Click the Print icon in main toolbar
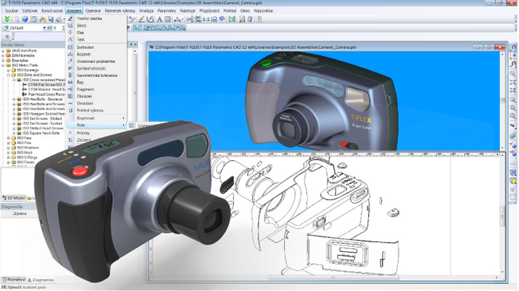This screenshot has height=291, width=519. (x=59, y=19)
